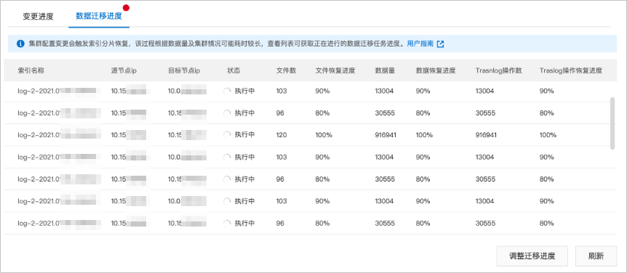Click the 索引名称 column header
This screenshot has height=273, width=627.
(x=31, y=70)
